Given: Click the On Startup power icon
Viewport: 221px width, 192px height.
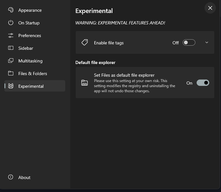Looking at the screenshot, I should 11,23.
